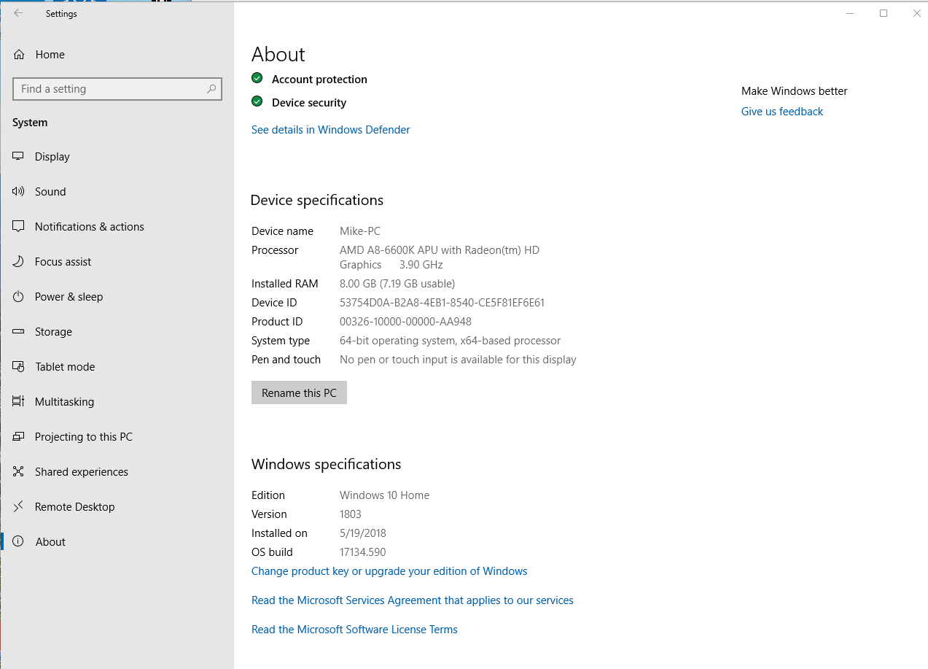Viewport: 928px width, 669px height.
Task: Click the Storage drive icon
Action: coord(19,332)
